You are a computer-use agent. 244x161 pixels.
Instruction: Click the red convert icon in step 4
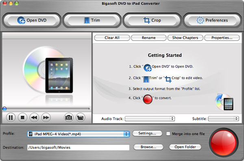pos(148,99)
